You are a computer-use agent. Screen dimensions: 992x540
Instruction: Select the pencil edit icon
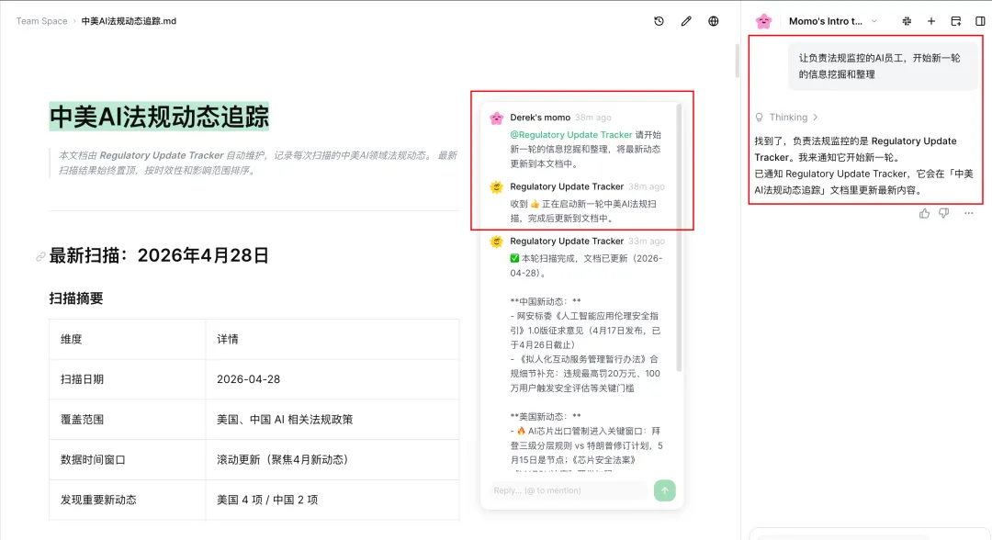click(686, 20)
